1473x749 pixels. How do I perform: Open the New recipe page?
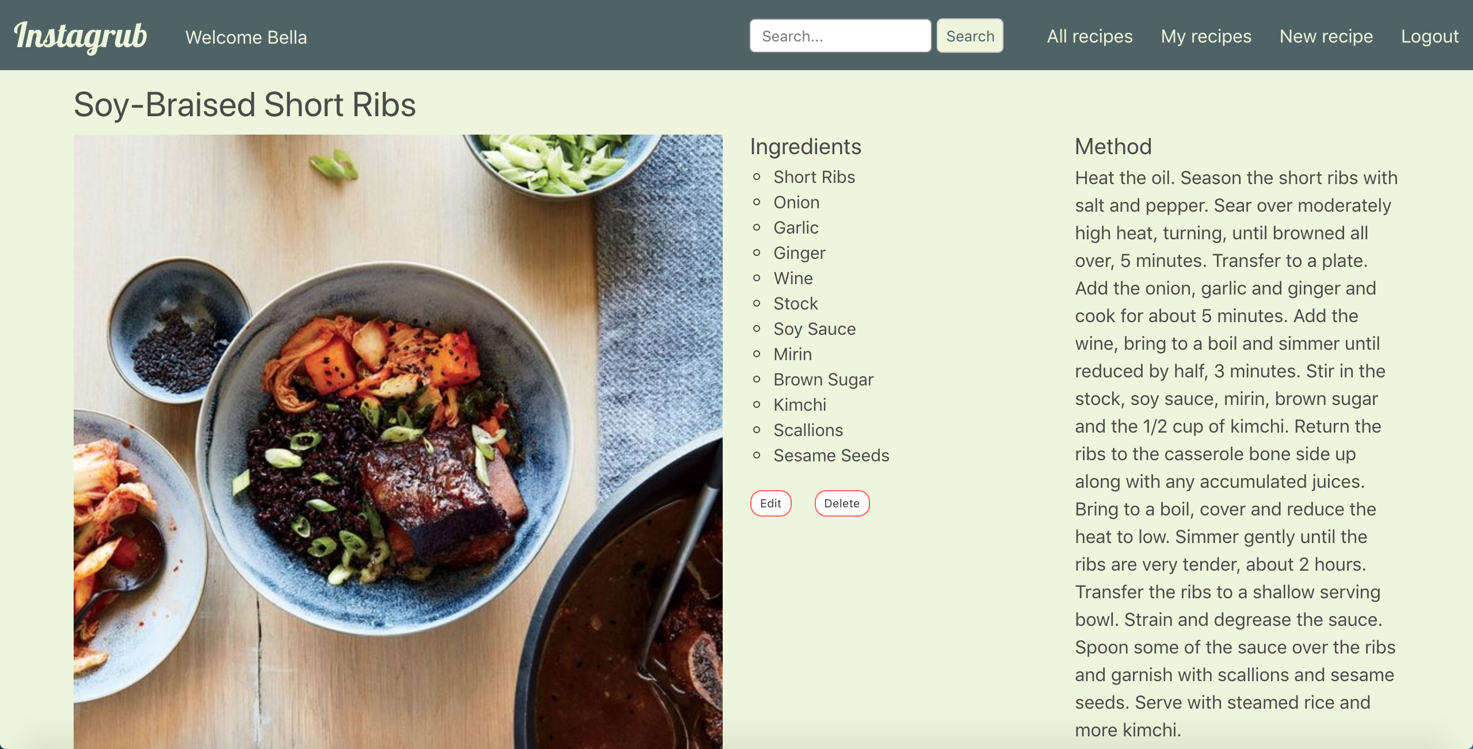[x=1326, y=36]
